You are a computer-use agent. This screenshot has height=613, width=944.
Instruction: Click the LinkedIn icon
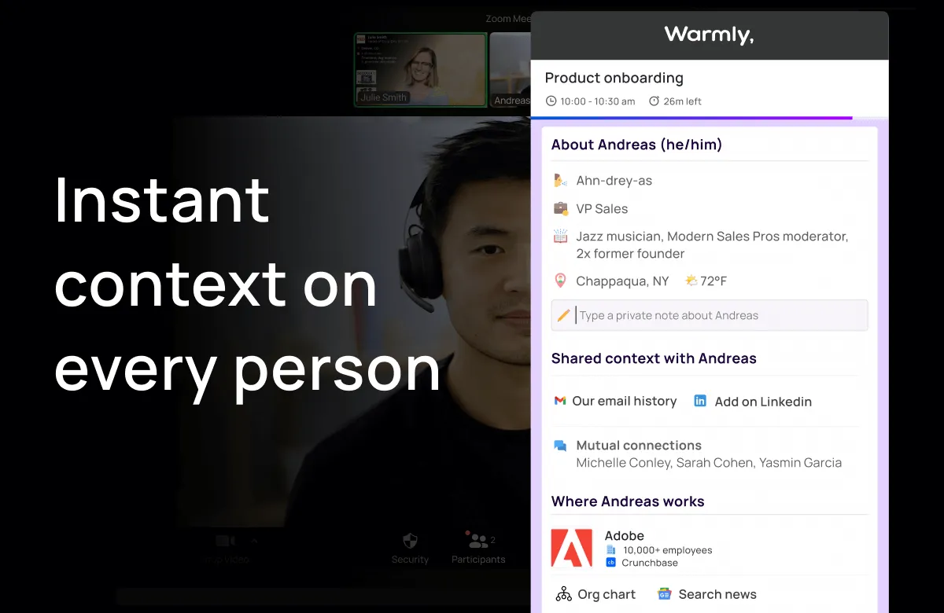(700, 401)
